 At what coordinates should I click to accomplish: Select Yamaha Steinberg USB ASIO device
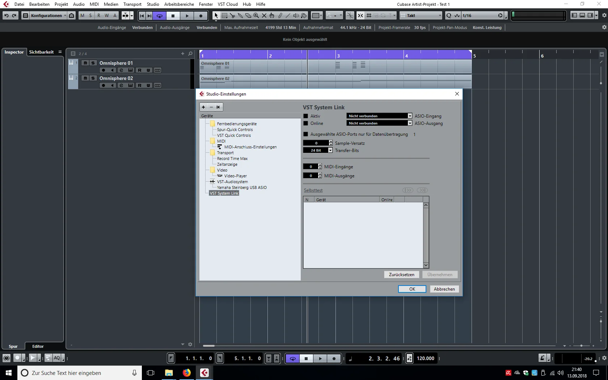pos(242,187)
